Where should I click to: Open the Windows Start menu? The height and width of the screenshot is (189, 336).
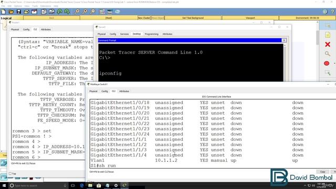(x=4, y=185)
